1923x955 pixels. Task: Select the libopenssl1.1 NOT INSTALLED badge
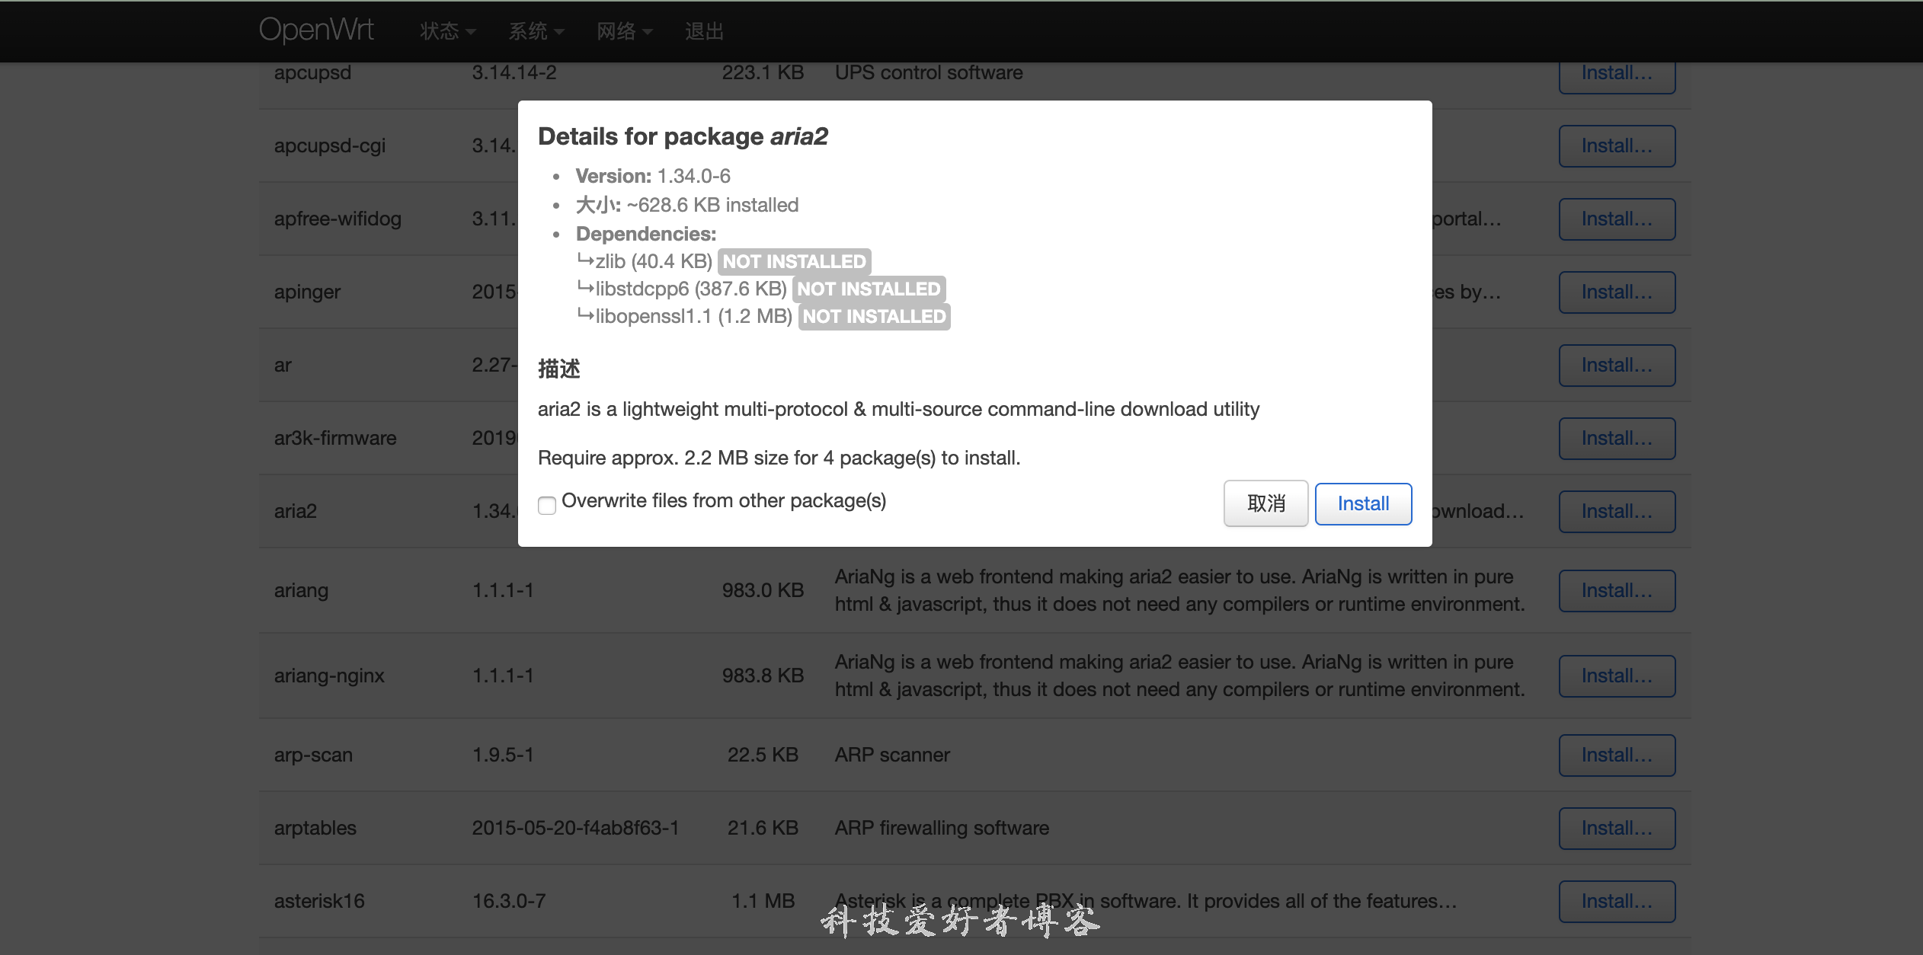(874, 316)
